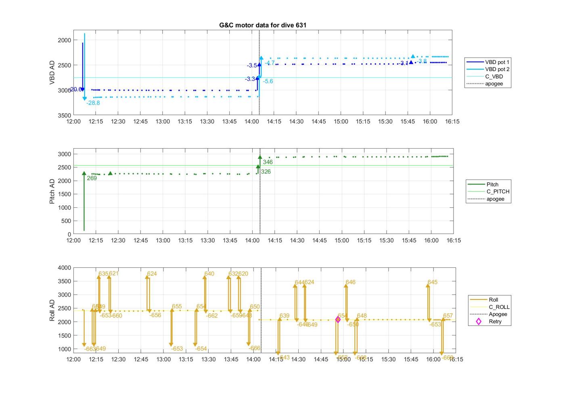Click the "-660" label on the Roll plot

(117, 316)
